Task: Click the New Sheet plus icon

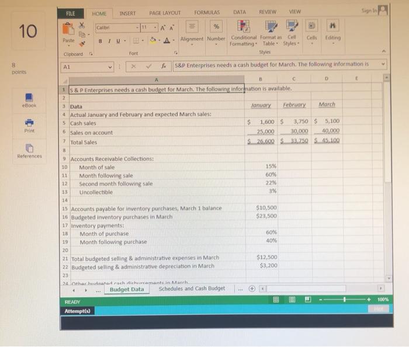Action: click(252, 289)
